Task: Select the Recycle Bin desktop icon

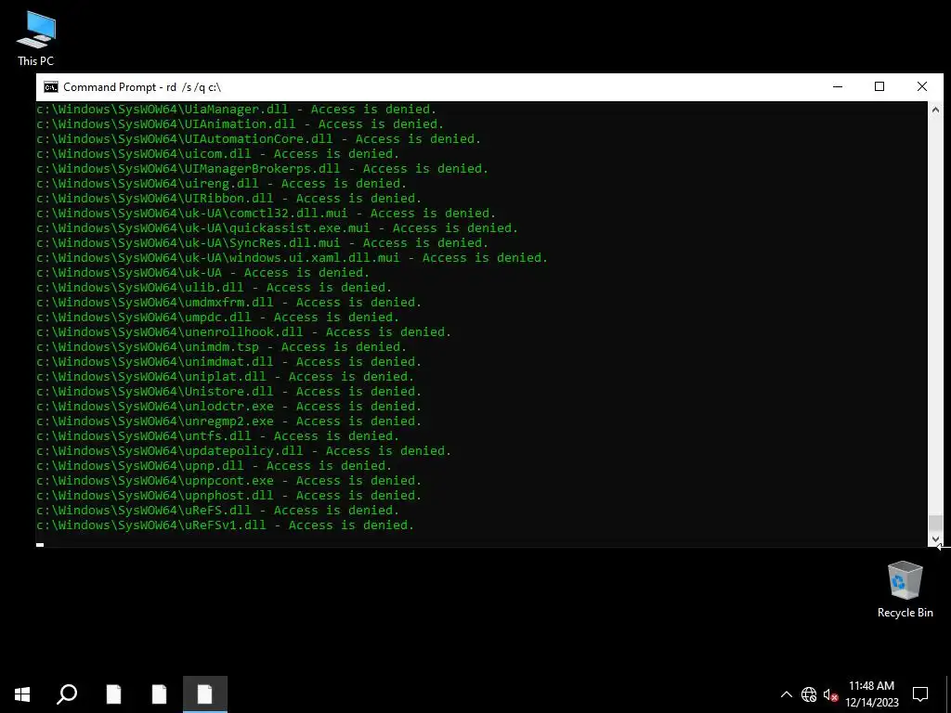Action: [x=905, y=590]
